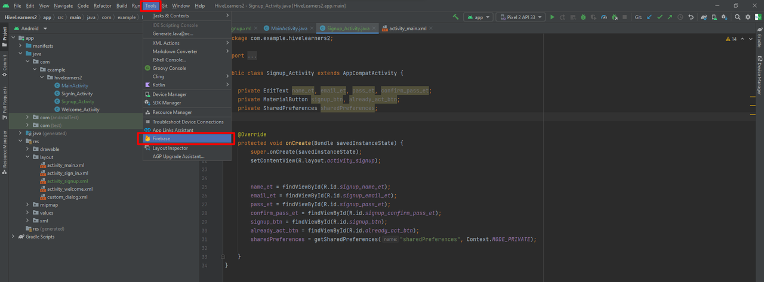Close the Signup_Activity.java tab
Viewport: 764px width, 282px height.
point(375,28)
